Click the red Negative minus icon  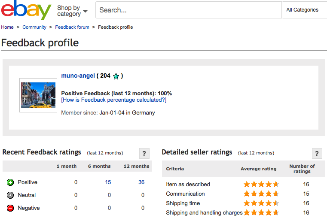click(x=10, y=208)
